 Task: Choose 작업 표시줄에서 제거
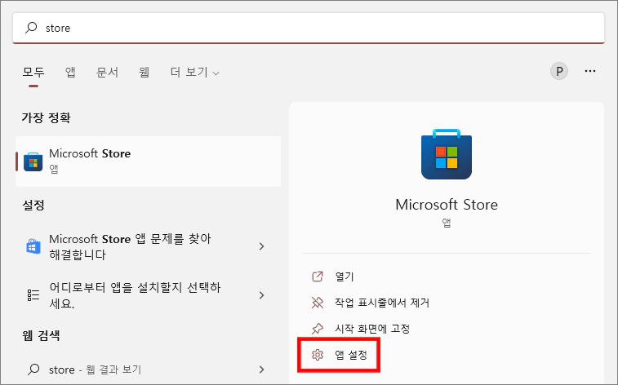pyautogui.click(x=382, y=303)
